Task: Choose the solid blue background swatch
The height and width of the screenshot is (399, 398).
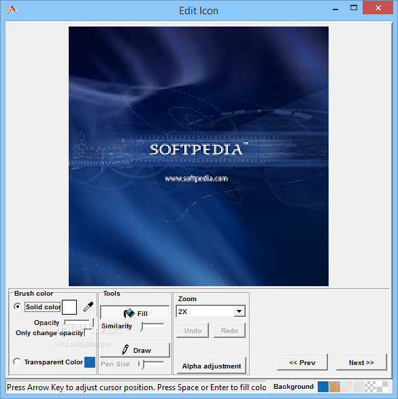Action: click(x=323, y=387)
